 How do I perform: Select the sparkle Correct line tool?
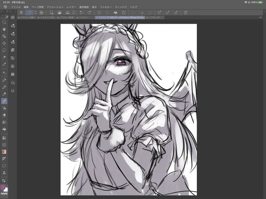click(x=4, y=73)
